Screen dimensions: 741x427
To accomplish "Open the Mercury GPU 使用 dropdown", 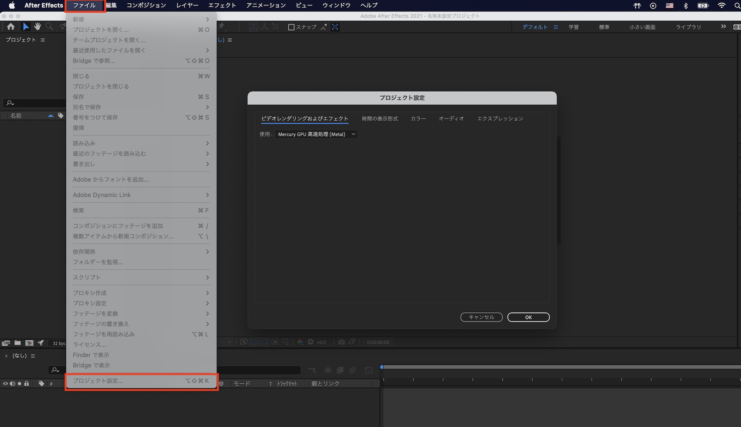I will (316, 134).
